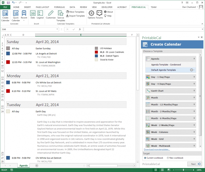Switch to Page Layout view in status bar

coord(162,170)
